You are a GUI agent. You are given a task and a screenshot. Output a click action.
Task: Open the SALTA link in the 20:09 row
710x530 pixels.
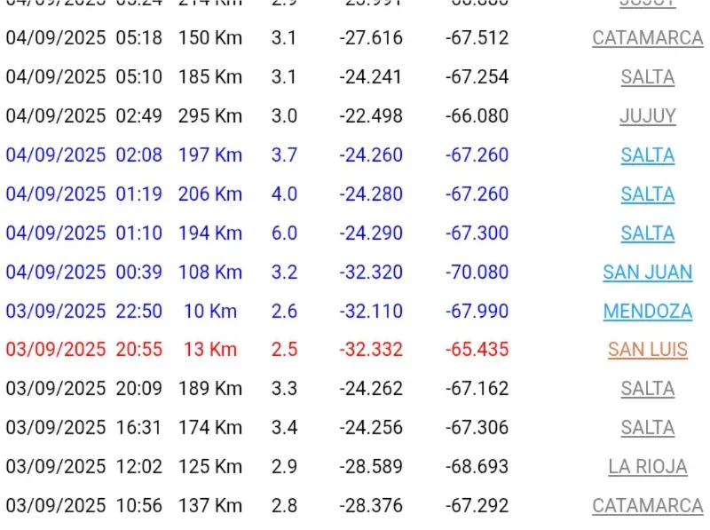[x=647, y=389]
